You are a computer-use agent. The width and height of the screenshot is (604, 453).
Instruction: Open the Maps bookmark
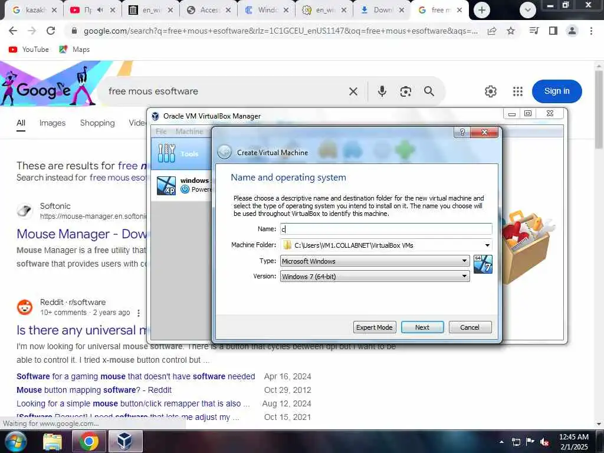74,50
